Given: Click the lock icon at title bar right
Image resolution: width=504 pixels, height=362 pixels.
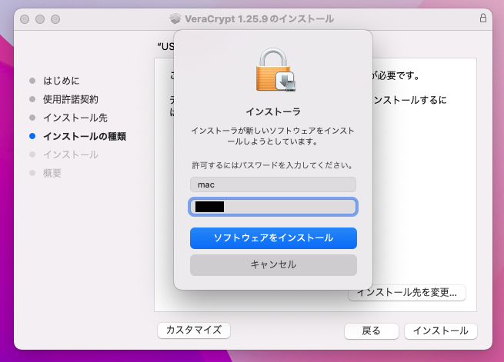Looking at the screenshot, I should (482, 18).
